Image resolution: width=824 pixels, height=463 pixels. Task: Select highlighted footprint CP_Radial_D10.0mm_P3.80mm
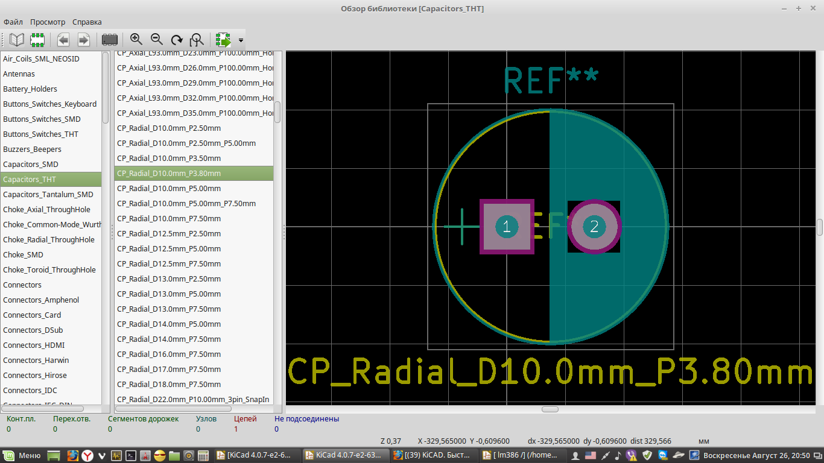coord(194,173)
